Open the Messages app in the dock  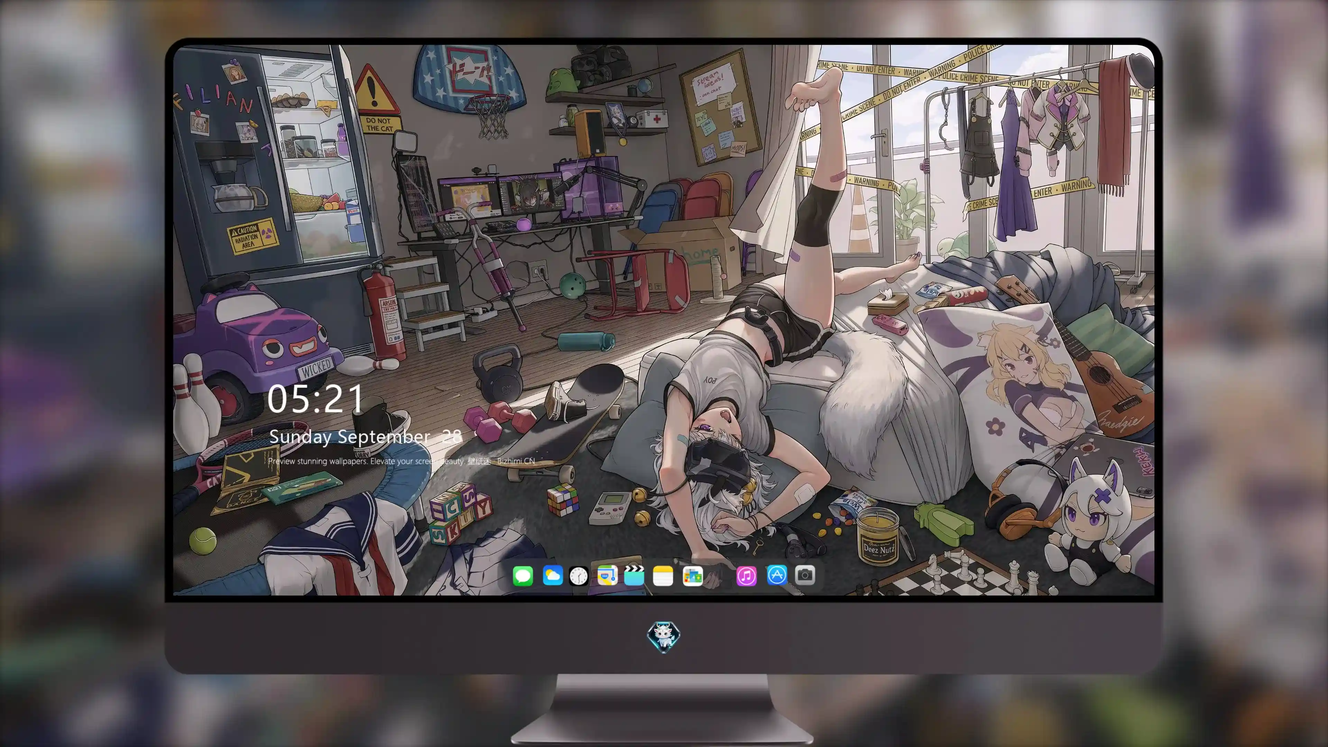pos(523,575)
